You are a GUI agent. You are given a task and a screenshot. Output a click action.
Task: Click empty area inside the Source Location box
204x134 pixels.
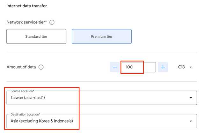click(x=127, y=98)
